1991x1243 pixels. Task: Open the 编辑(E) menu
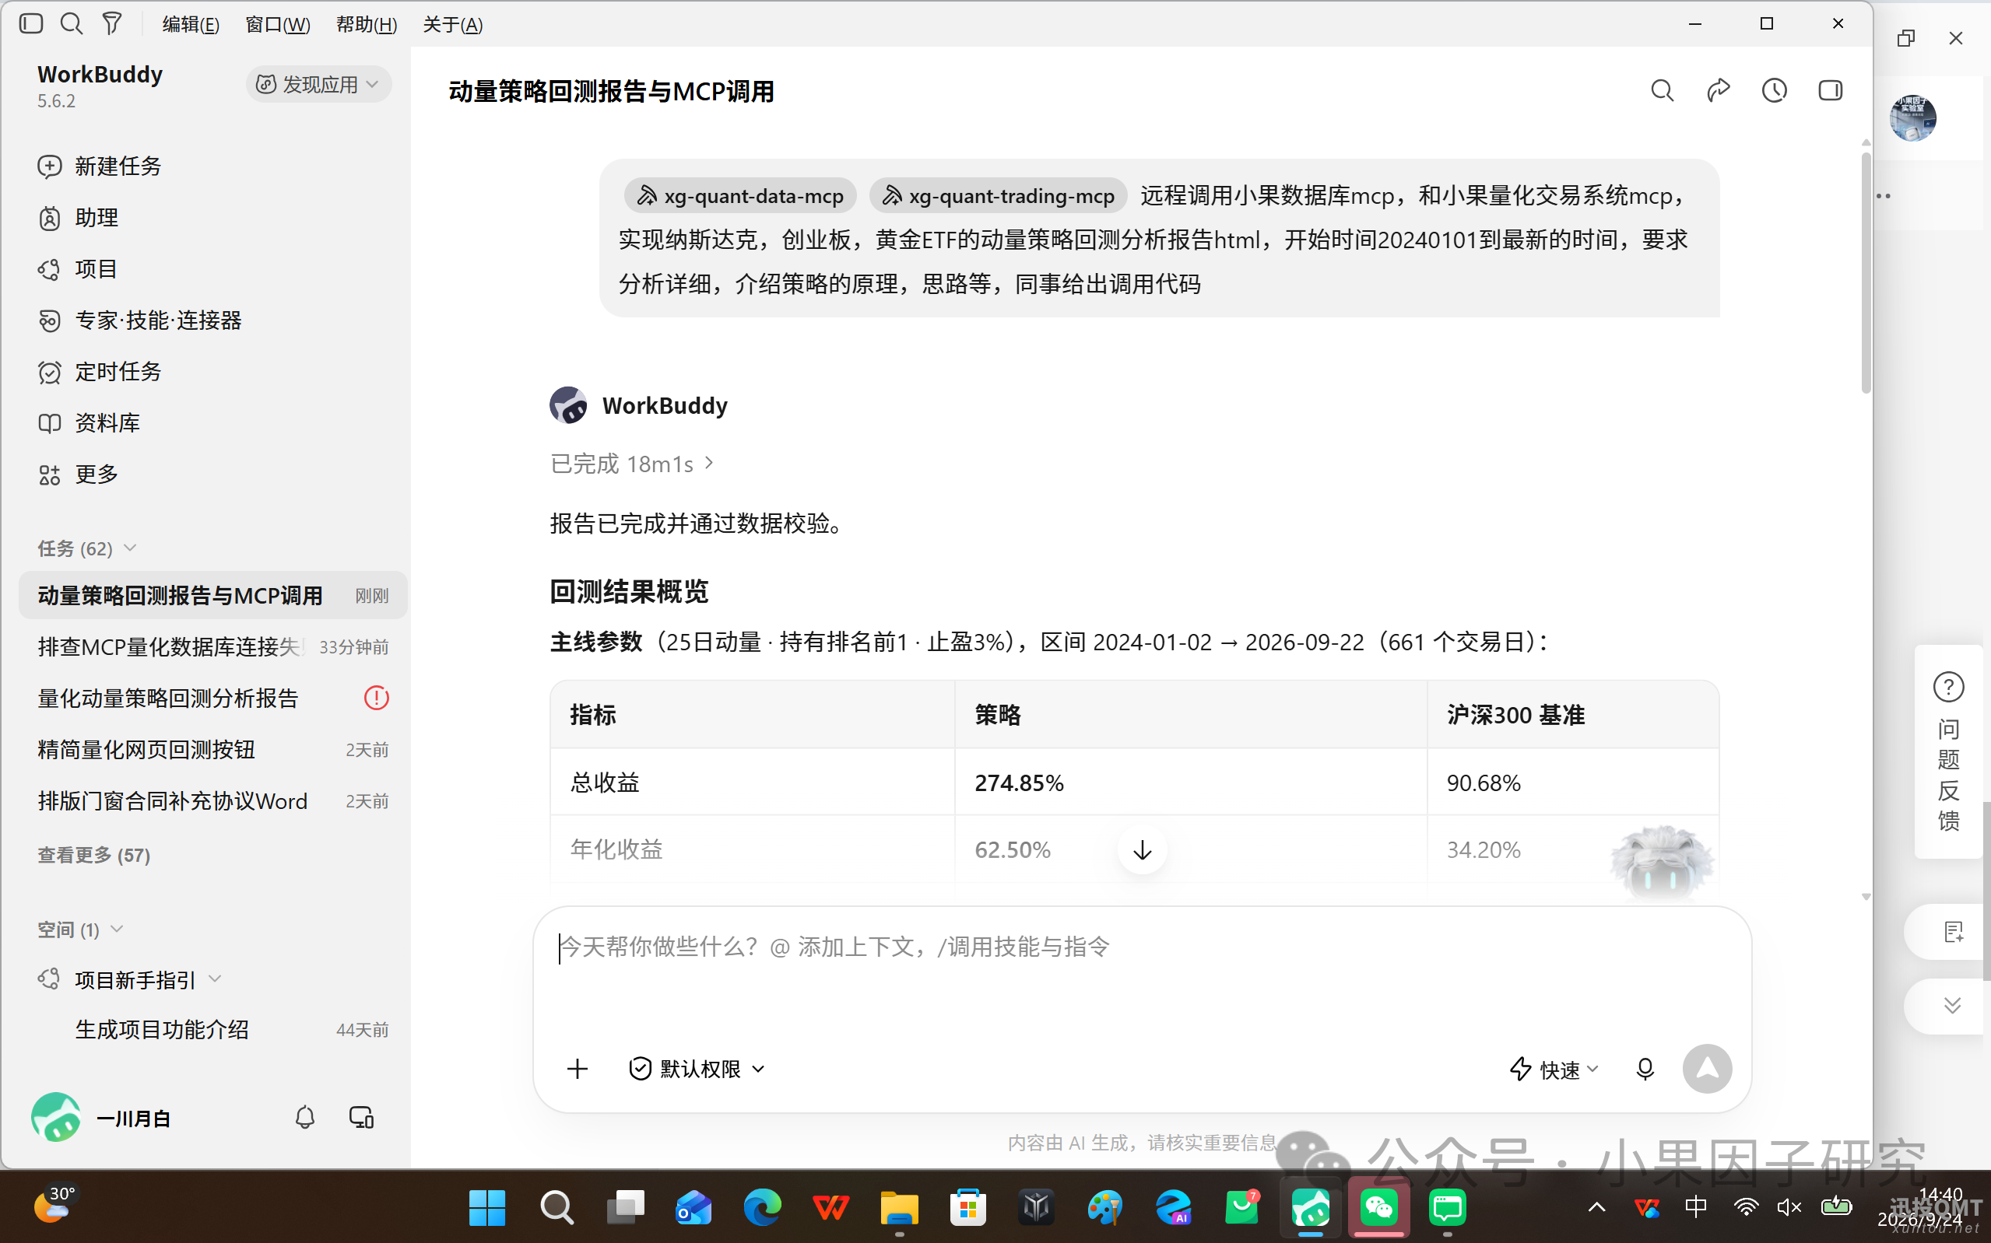[x=191, y=25]
